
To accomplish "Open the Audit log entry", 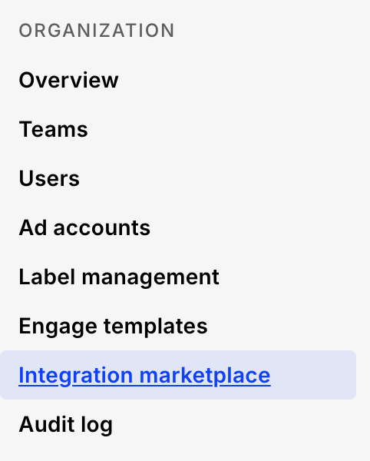I will (66, 425).
